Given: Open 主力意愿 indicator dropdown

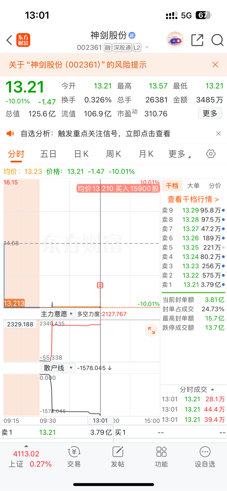Looking at the screenshot, I should click(x=57, y=314).
